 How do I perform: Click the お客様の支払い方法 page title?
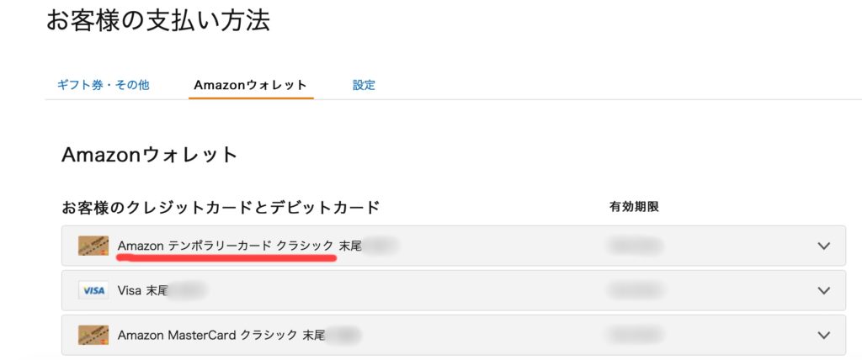click(158, 21)
